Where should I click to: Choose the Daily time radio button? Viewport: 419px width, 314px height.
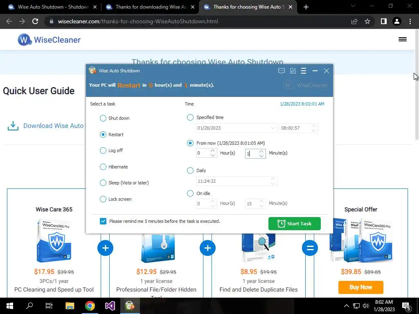click(190, 170)
